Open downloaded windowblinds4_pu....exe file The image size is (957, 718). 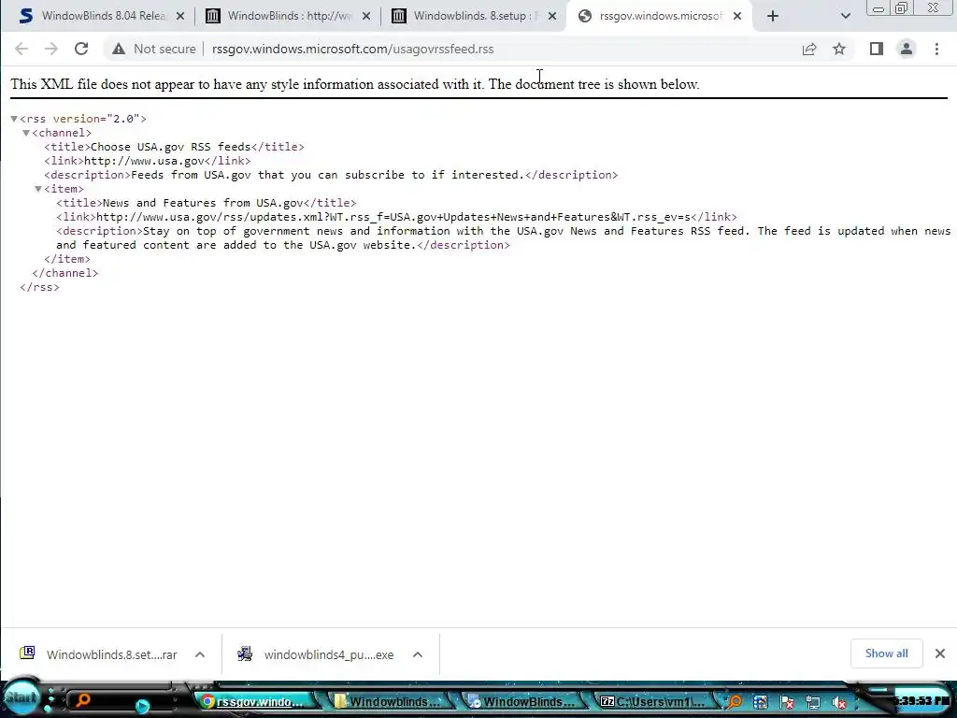pos(316,654)
